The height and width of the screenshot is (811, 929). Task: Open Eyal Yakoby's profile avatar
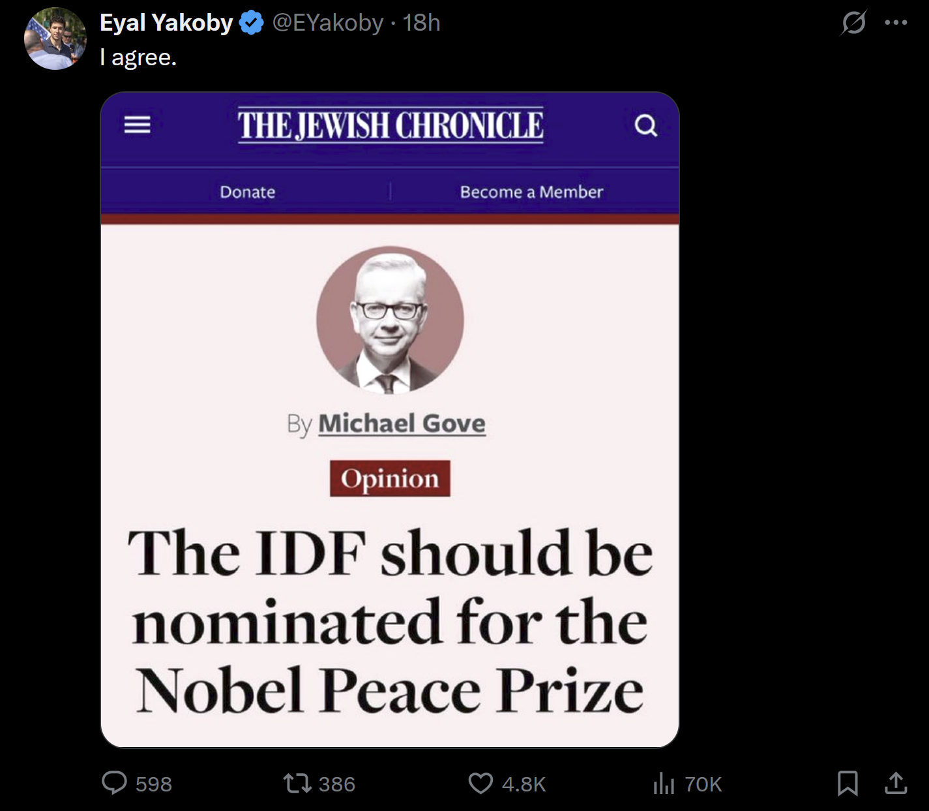click(55, 39)
